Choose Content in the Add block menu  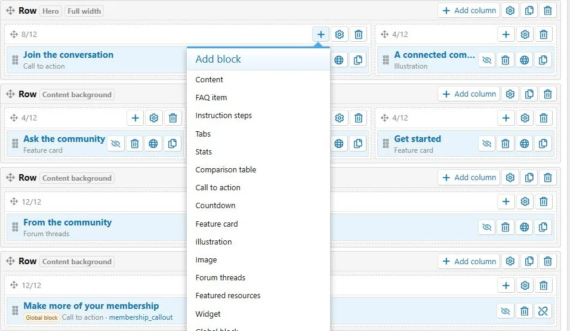coord(258,79)
